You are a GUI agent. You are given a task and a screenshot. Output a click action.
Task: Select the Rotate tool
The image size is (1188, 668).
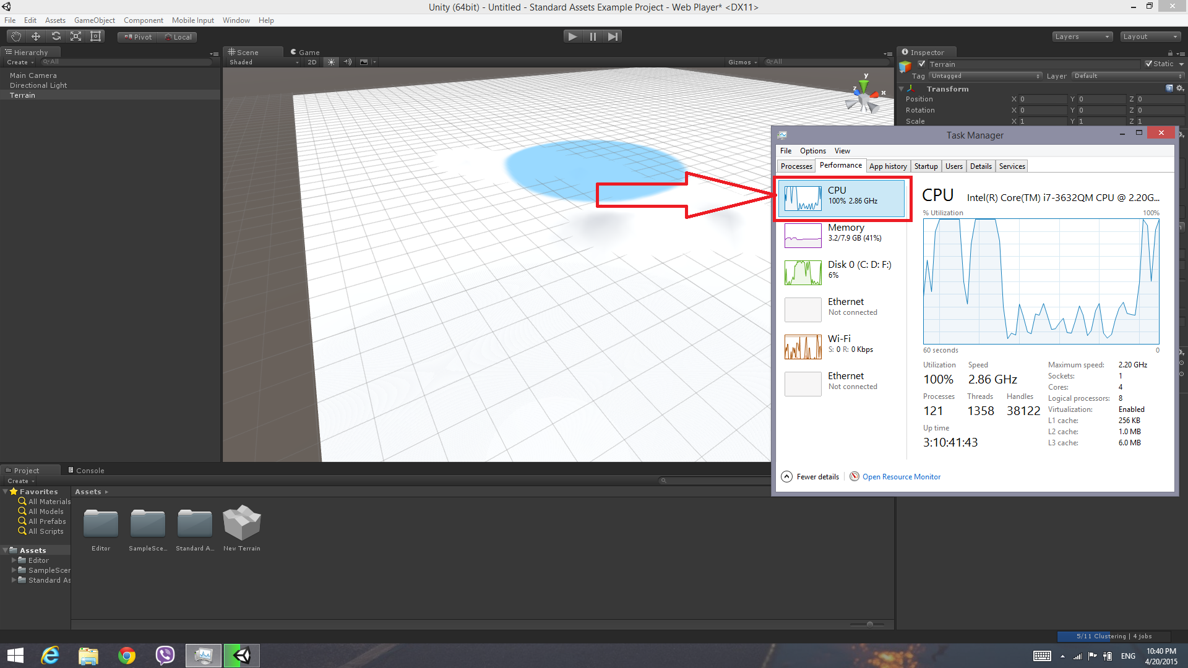55,36
